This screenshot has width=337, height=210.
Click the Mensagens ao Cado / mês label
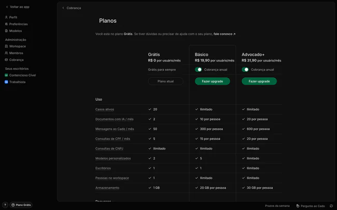pos(115,129)
